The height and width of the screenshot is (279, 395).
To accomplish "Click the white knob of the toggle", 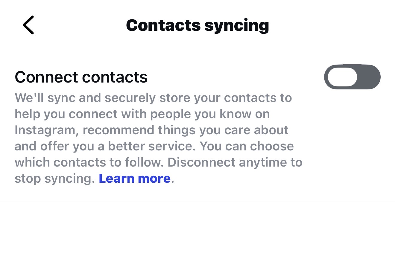I will tap(342, 77).
